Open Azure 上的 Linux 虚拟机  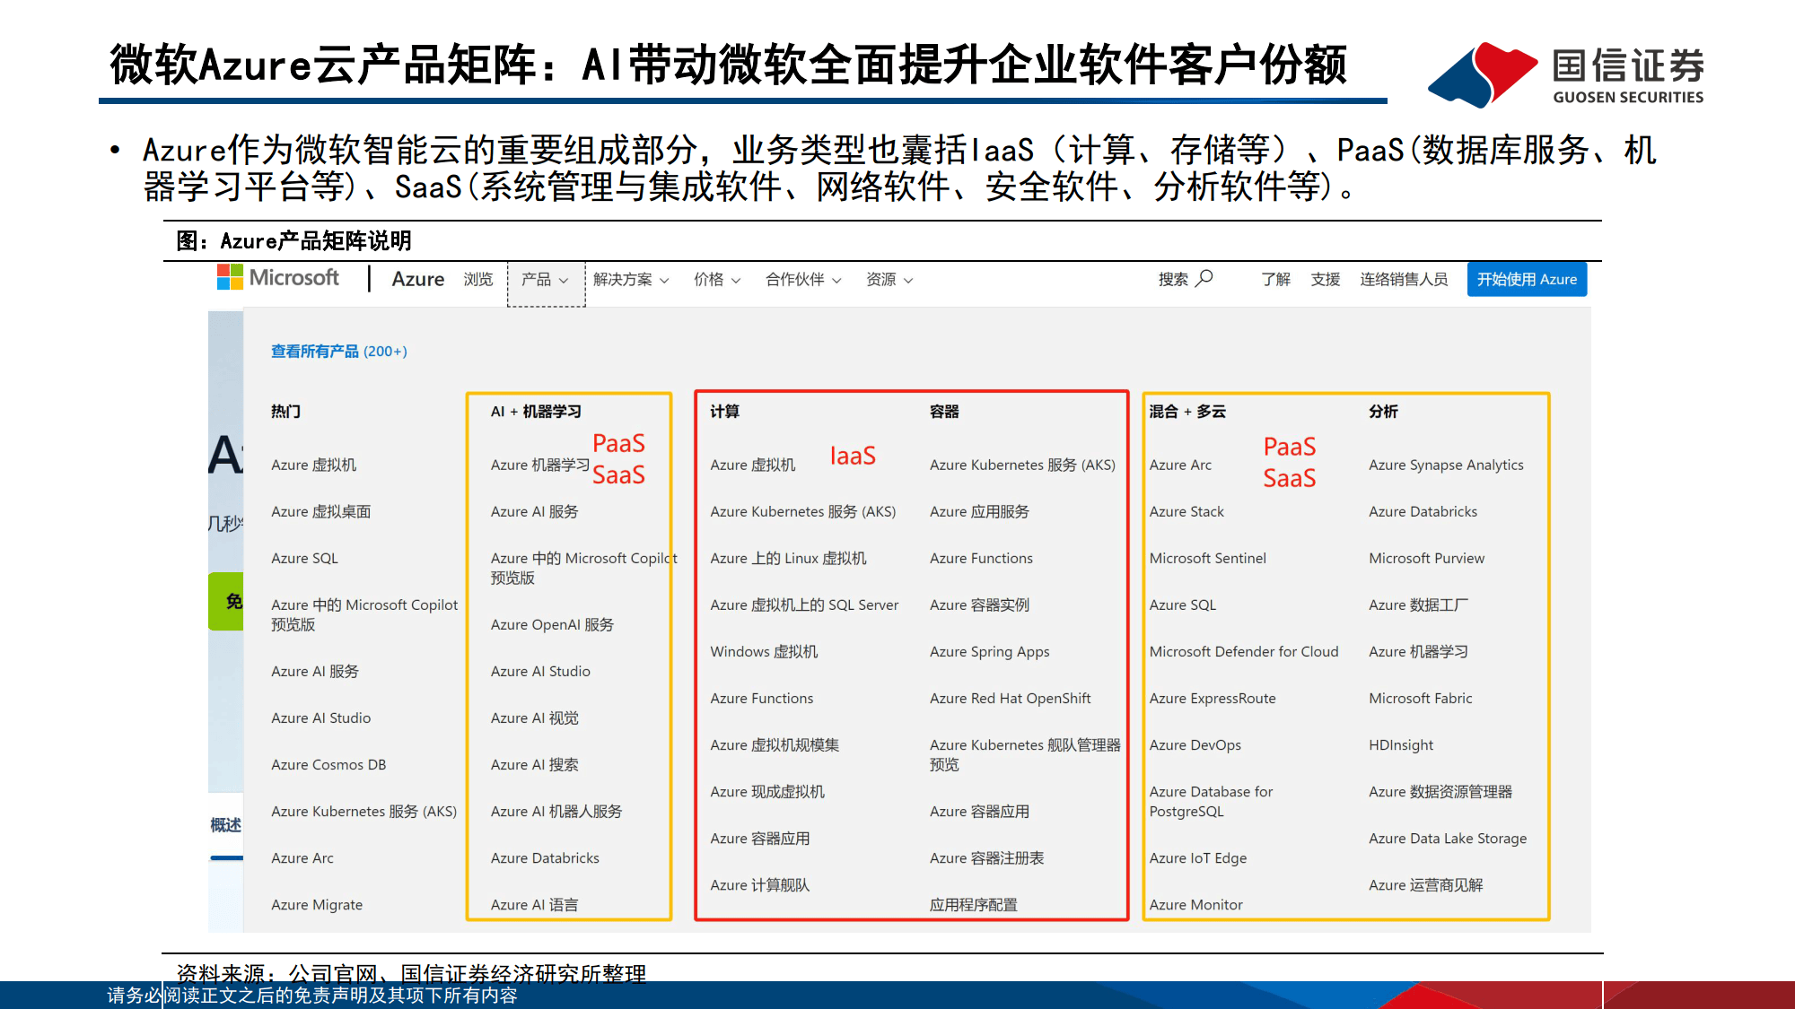click(x=788, y=558)
